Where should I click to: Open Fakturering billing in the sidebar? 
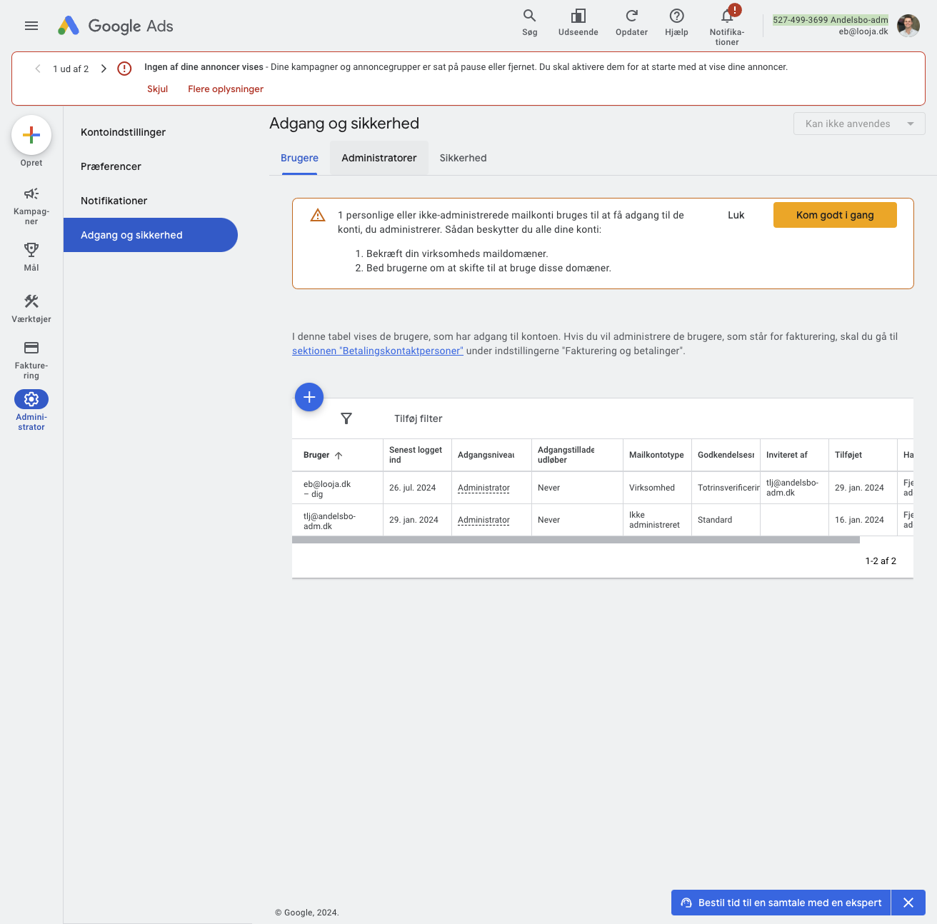31,360
